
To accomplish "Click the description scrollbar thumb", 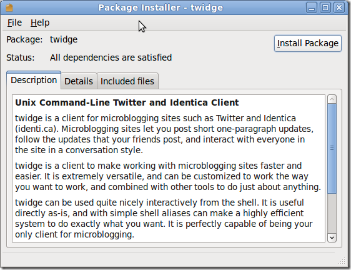I will pos(332,148).
